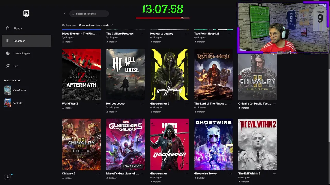Open options menu for The Lord of The Rings
The height and width of the screenshot is (185, 330).
click(230, 104)
